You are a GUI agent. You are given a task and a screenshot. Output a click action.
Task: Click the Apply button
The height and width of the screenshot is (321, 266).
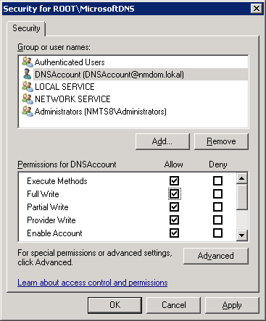point(232,305)
